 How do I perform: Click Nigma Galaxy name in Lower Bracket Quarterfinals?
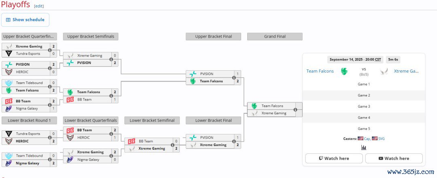pyautogui.click(x=88, y=160)
